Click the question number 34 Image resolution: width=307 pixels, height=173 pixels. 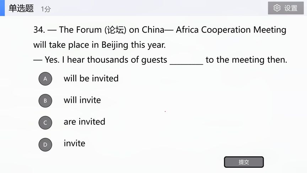[39, 30]
